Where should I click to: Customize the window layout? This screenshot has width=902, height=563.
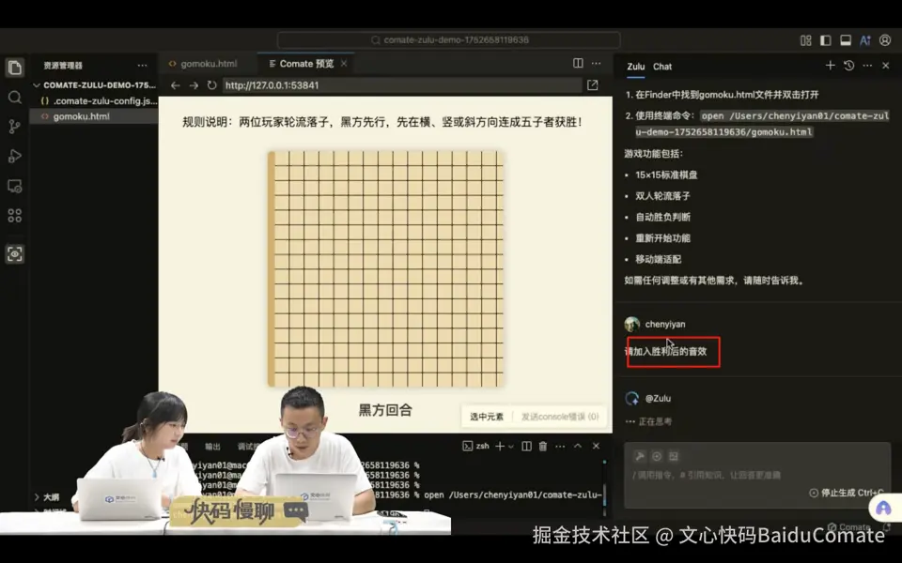(x=806, y=40)
